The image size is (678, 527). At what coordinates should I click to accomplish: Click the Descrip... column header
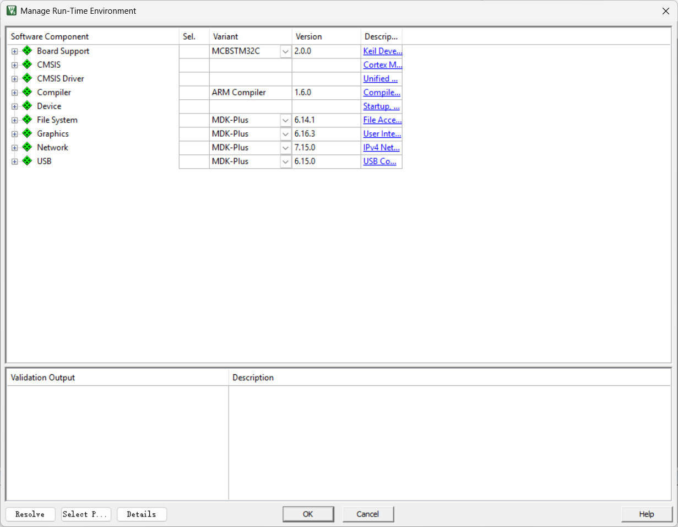(x=382, y=36)
